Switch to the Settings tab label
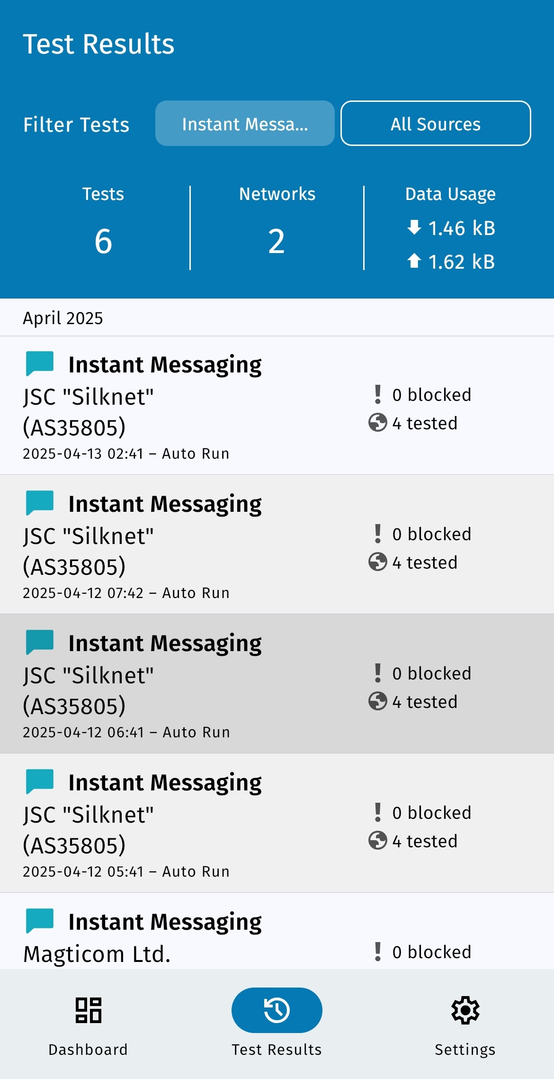 point(465,1050)
